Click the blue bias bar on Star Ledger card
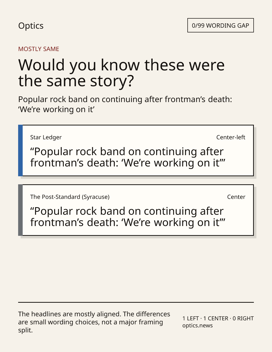Image resolution: width=272 pixels, height=352 pixels. coord(20,150)
